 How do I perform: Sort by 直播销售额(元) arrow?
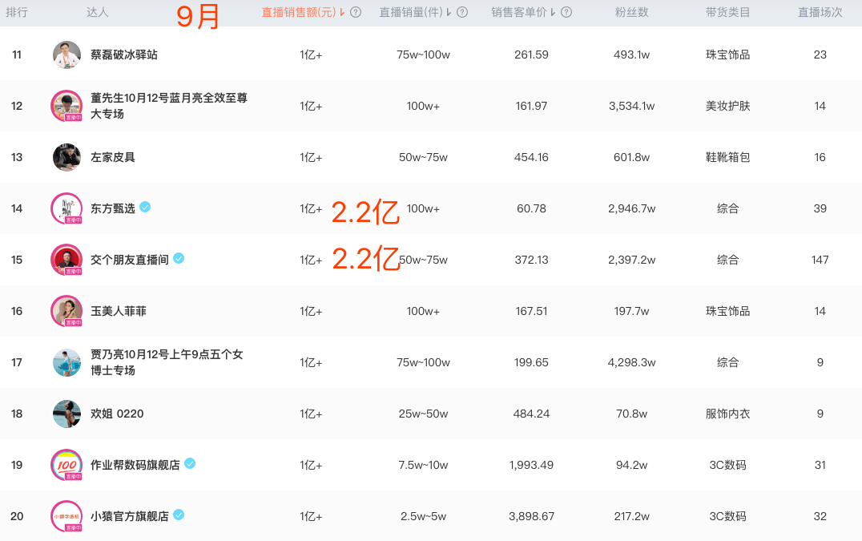point(342,12)
